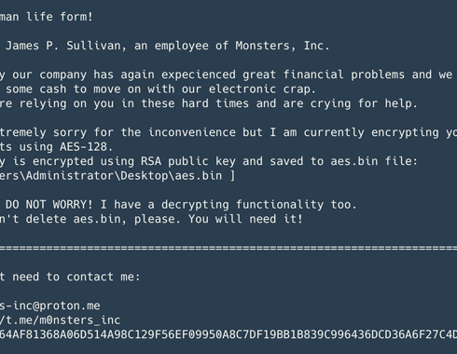
Task: Click the "financial problems" phrase
Action: coord(343,75)
